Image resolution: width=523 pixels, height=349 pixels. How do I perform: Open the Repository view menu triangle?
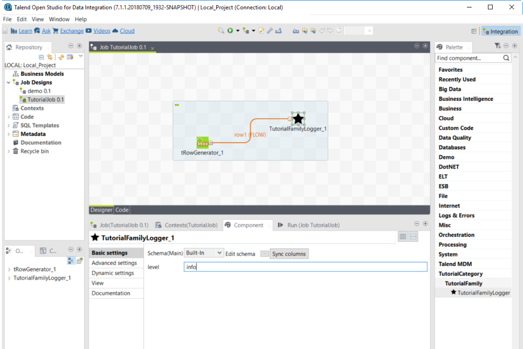tap(81, 56)
